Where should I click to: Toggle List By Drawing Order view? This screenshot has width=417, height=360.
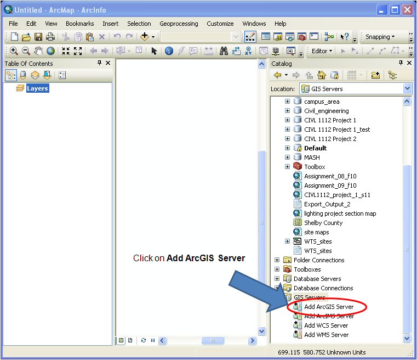coord(11,75)
